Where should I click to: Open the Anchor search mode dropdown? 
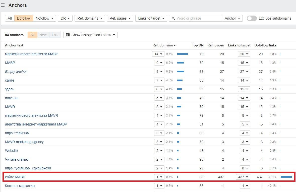coord(232,18)
